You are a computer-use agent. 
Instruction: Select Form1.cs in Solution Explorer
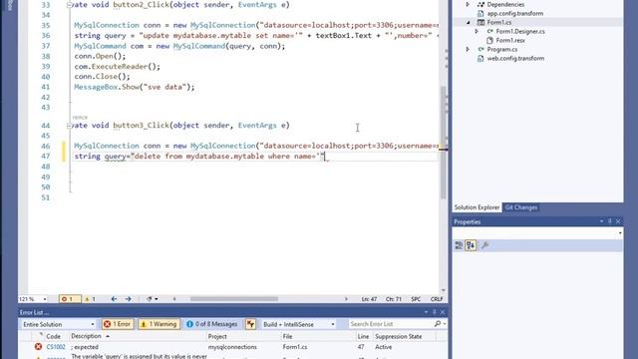point(499,22)
